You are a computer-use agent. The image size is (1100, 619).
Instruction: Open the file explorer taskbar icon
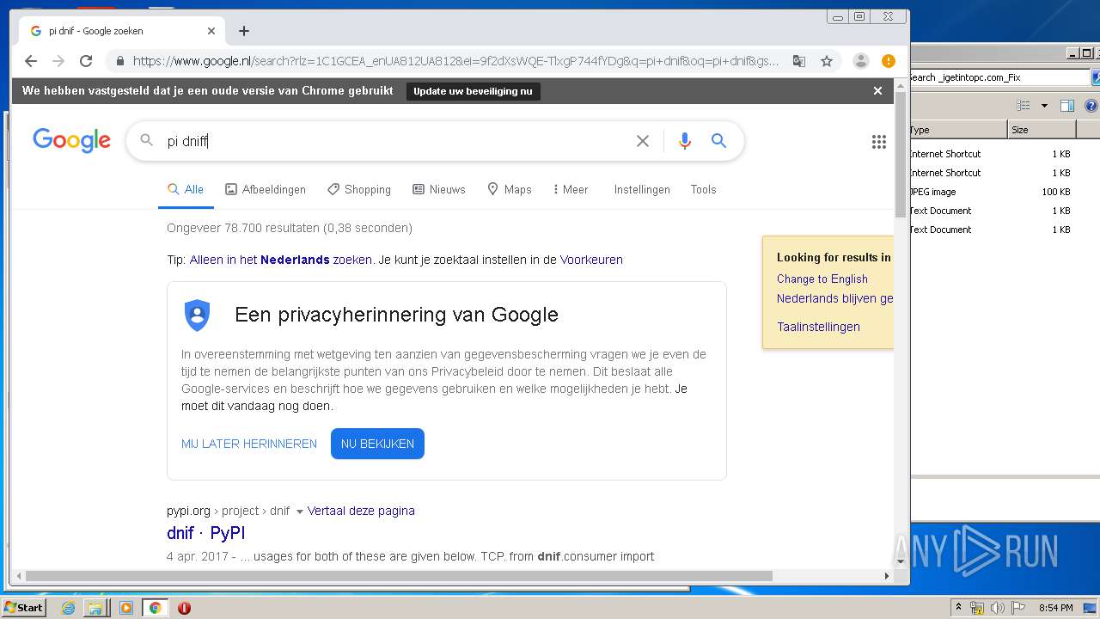pyautogui.click(x=95, y=608)
